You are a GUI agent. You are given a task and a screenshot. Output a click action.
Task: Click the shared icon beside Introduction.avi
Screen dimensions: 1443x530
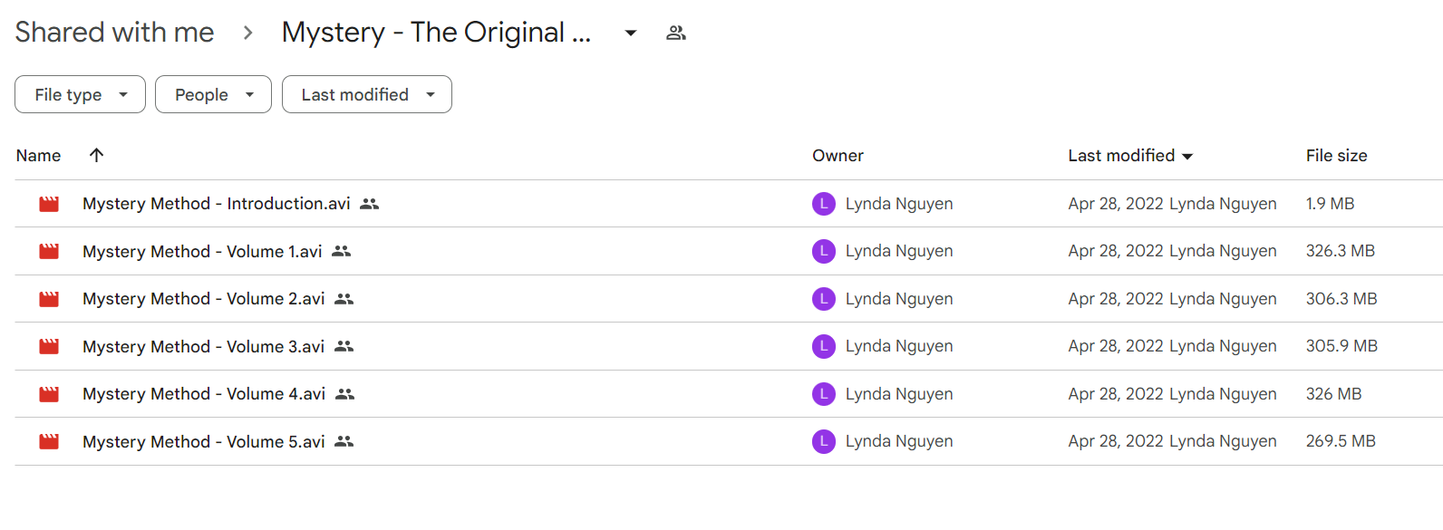coord(369,204)
